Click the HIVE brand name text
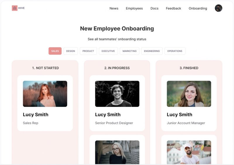Viewport: 234px width, 165px height. click(x=21, y=8)
